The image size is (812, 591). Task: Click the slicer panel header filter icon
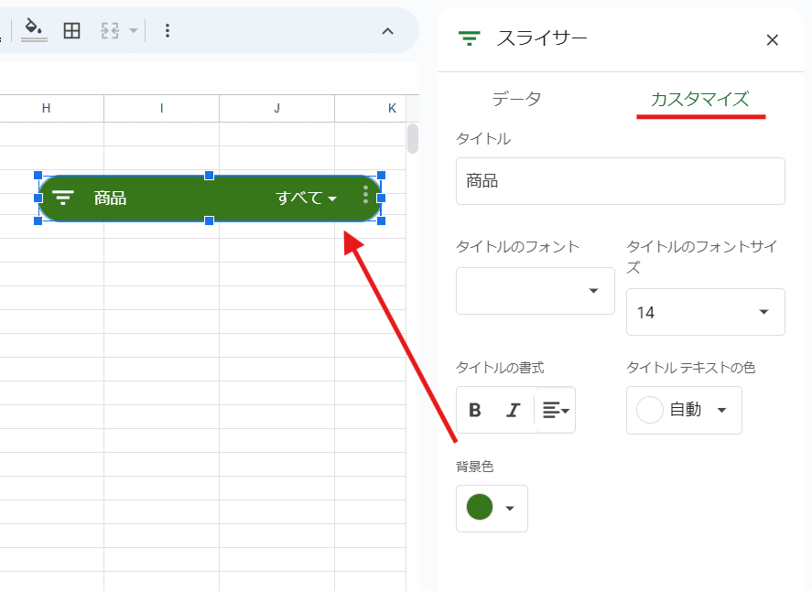470,38
